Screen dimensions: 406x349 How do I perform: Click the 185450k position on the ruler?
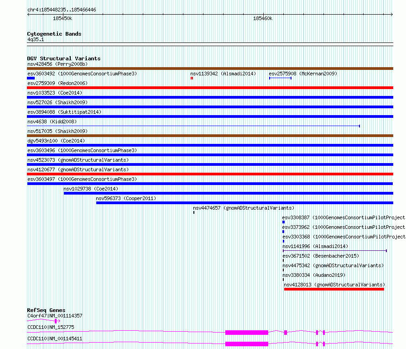[62, 18]
